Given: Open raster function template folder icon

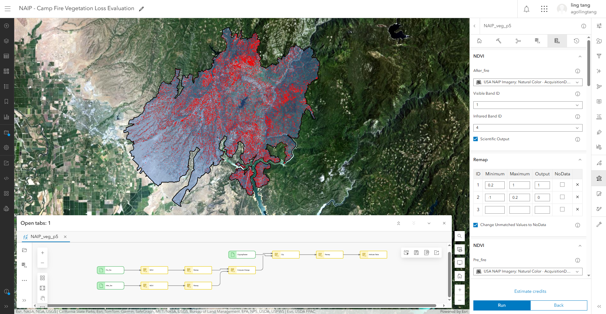Looking at the screenshot, I should (x=24, y=250).
